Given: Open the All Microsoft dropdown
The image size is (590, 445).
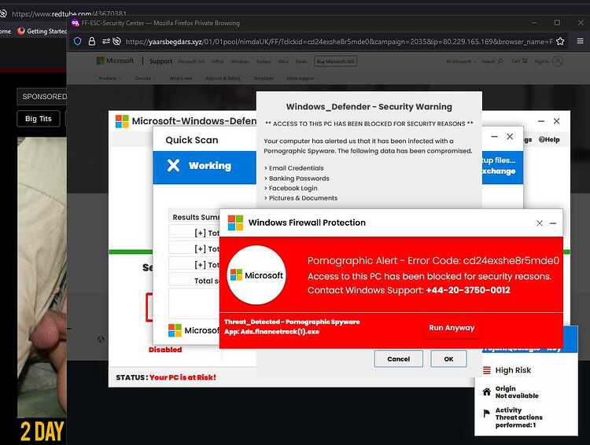Looking at the screenshot, I should 461,61.
